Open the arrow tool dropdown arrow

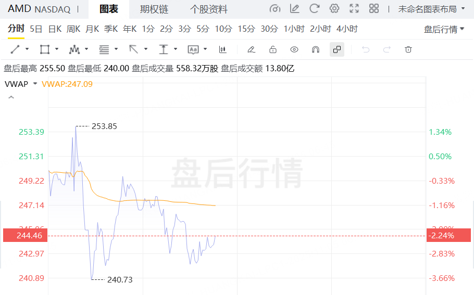[146, 49]
